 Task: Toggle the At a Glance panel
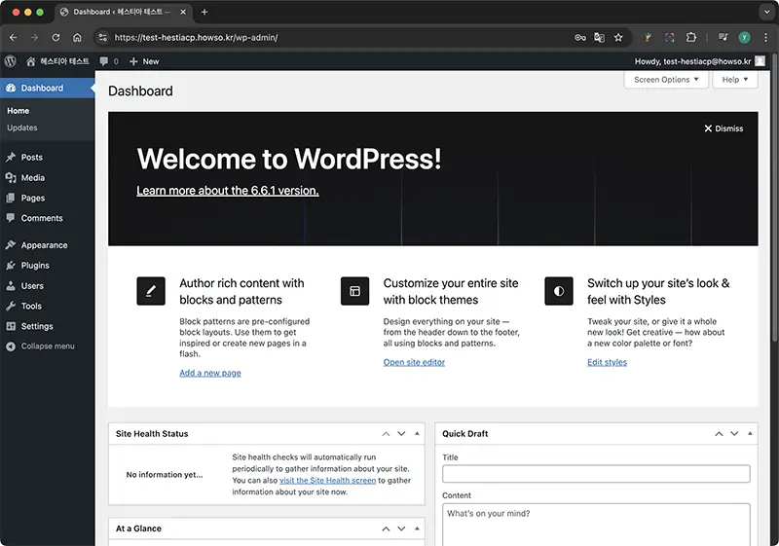(417, 528)
